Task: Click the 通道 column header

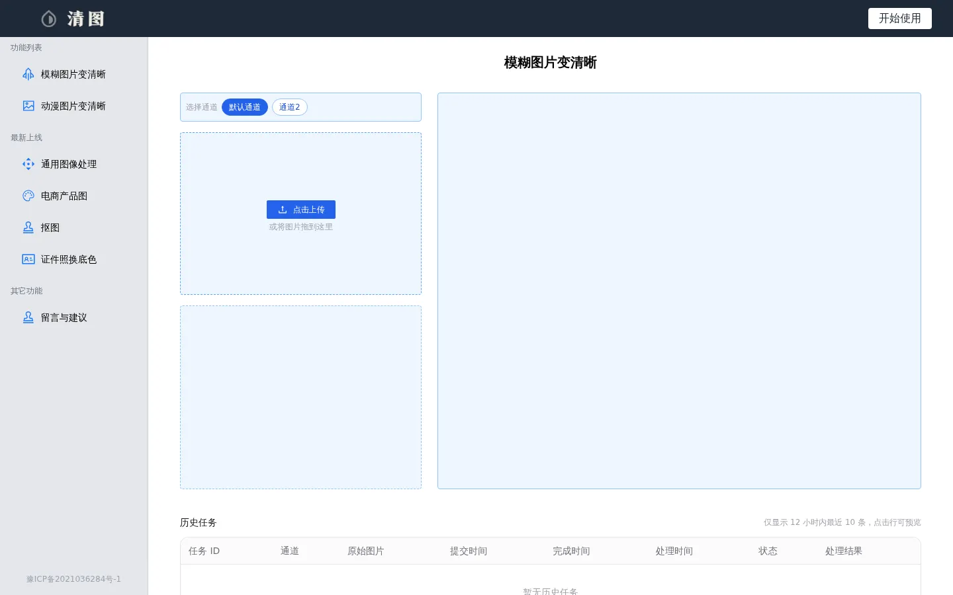Action: click(290, 551)
